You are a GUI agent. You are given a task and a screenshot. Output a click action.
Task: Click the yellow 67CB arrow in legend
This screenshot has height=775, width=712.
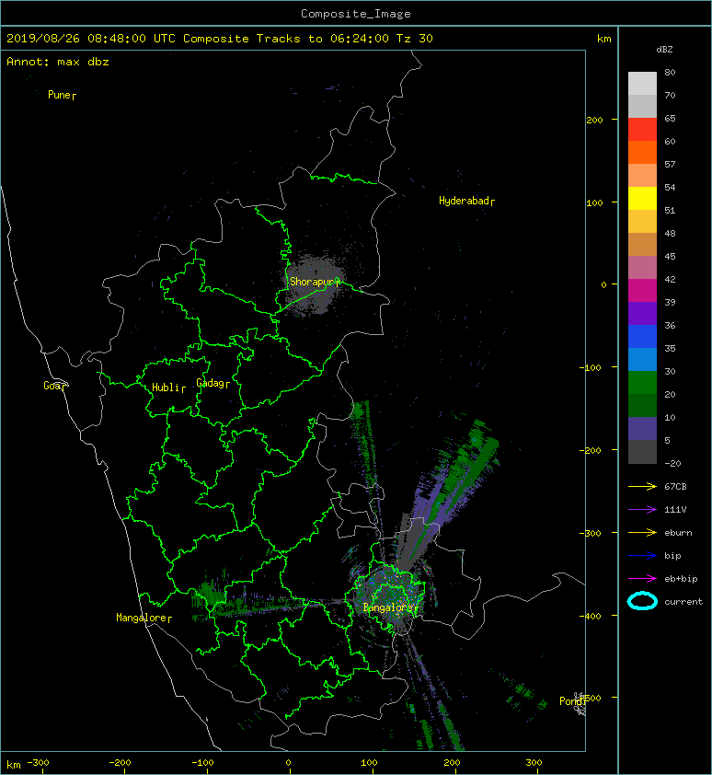tap(642, 487)
